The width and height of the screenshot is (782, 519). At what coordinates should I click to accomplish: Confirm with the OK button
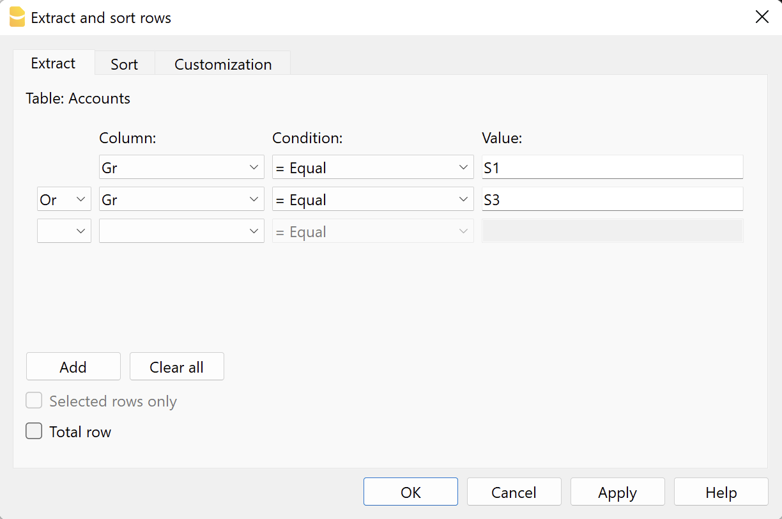tap(410, 492)
